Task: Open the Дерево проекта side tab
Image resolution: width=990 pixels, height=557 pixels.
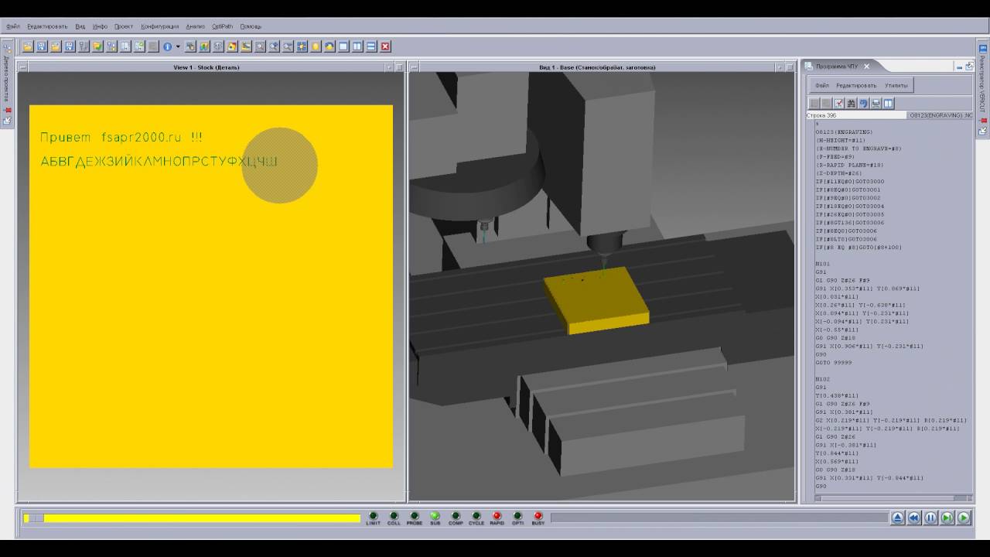Action: pos(6,77)
